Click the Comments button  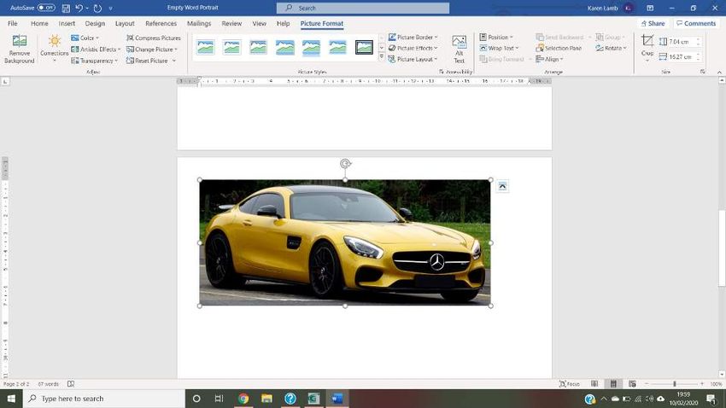[x=696, y=23]
